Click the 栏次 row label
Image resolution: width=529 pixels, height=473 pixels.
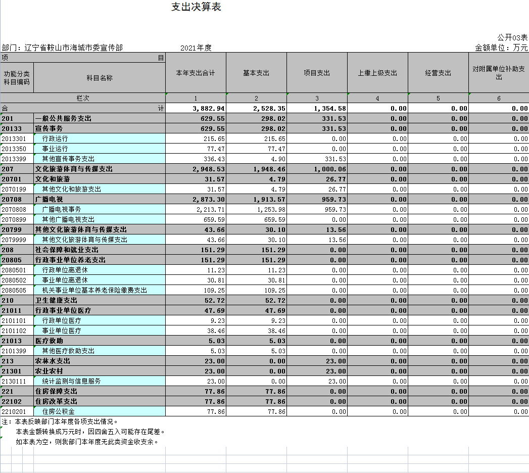click(83, 98)
